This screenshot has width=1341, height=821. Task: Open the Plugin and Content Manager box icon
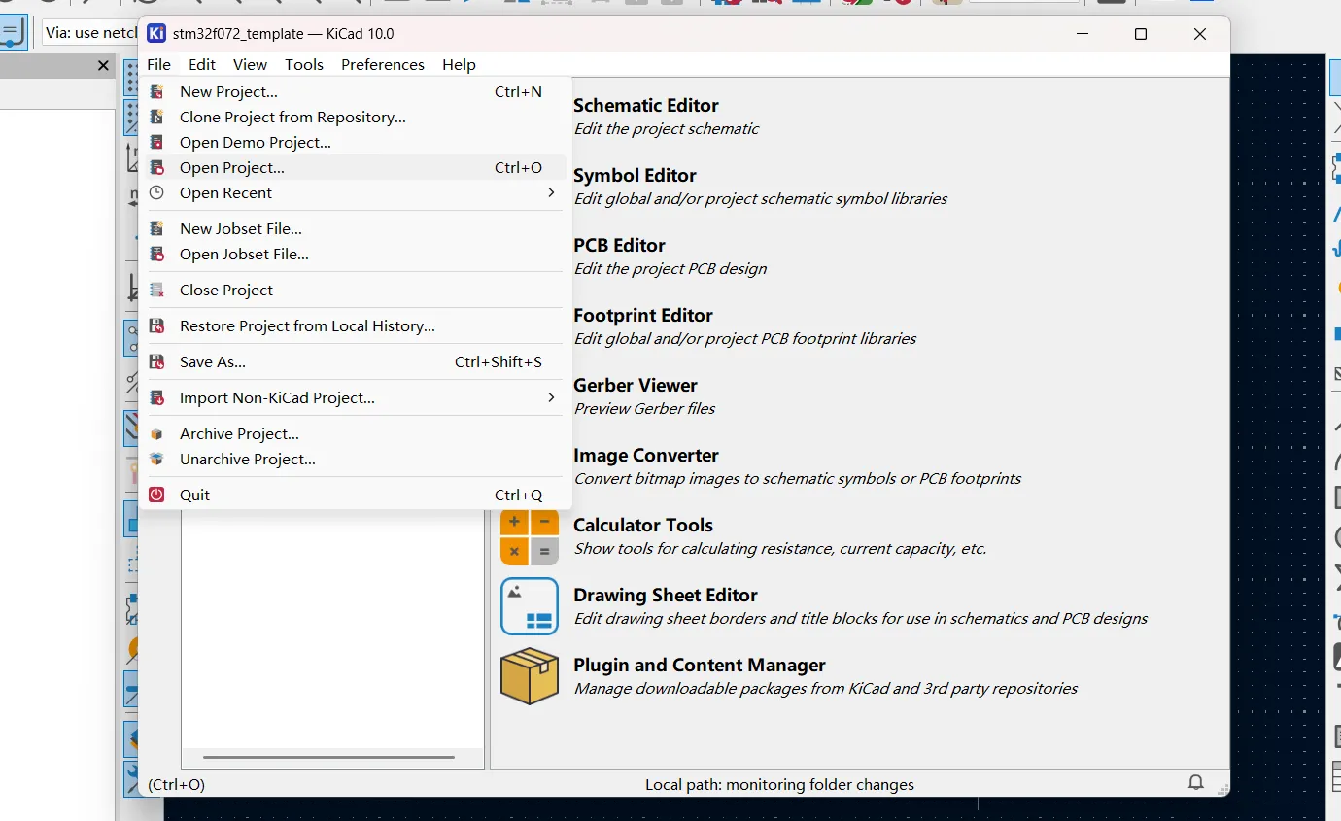pos(530,676)
